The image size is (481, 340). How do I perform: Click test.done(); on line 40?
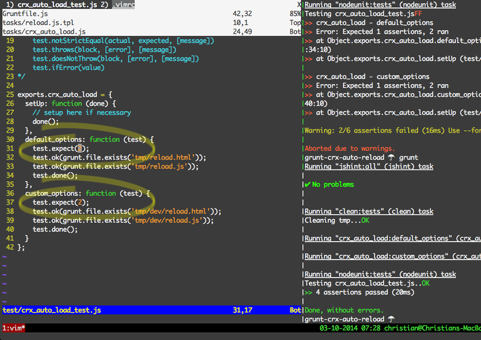point(55,229)
